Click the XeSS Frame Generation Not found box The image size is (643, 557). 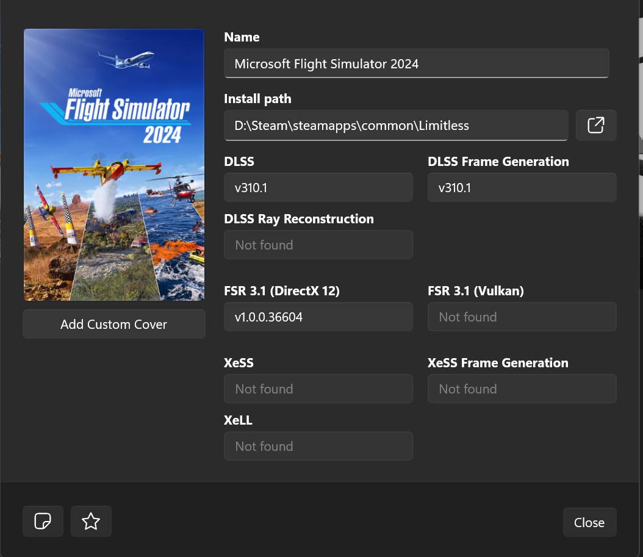pos(522,389)
